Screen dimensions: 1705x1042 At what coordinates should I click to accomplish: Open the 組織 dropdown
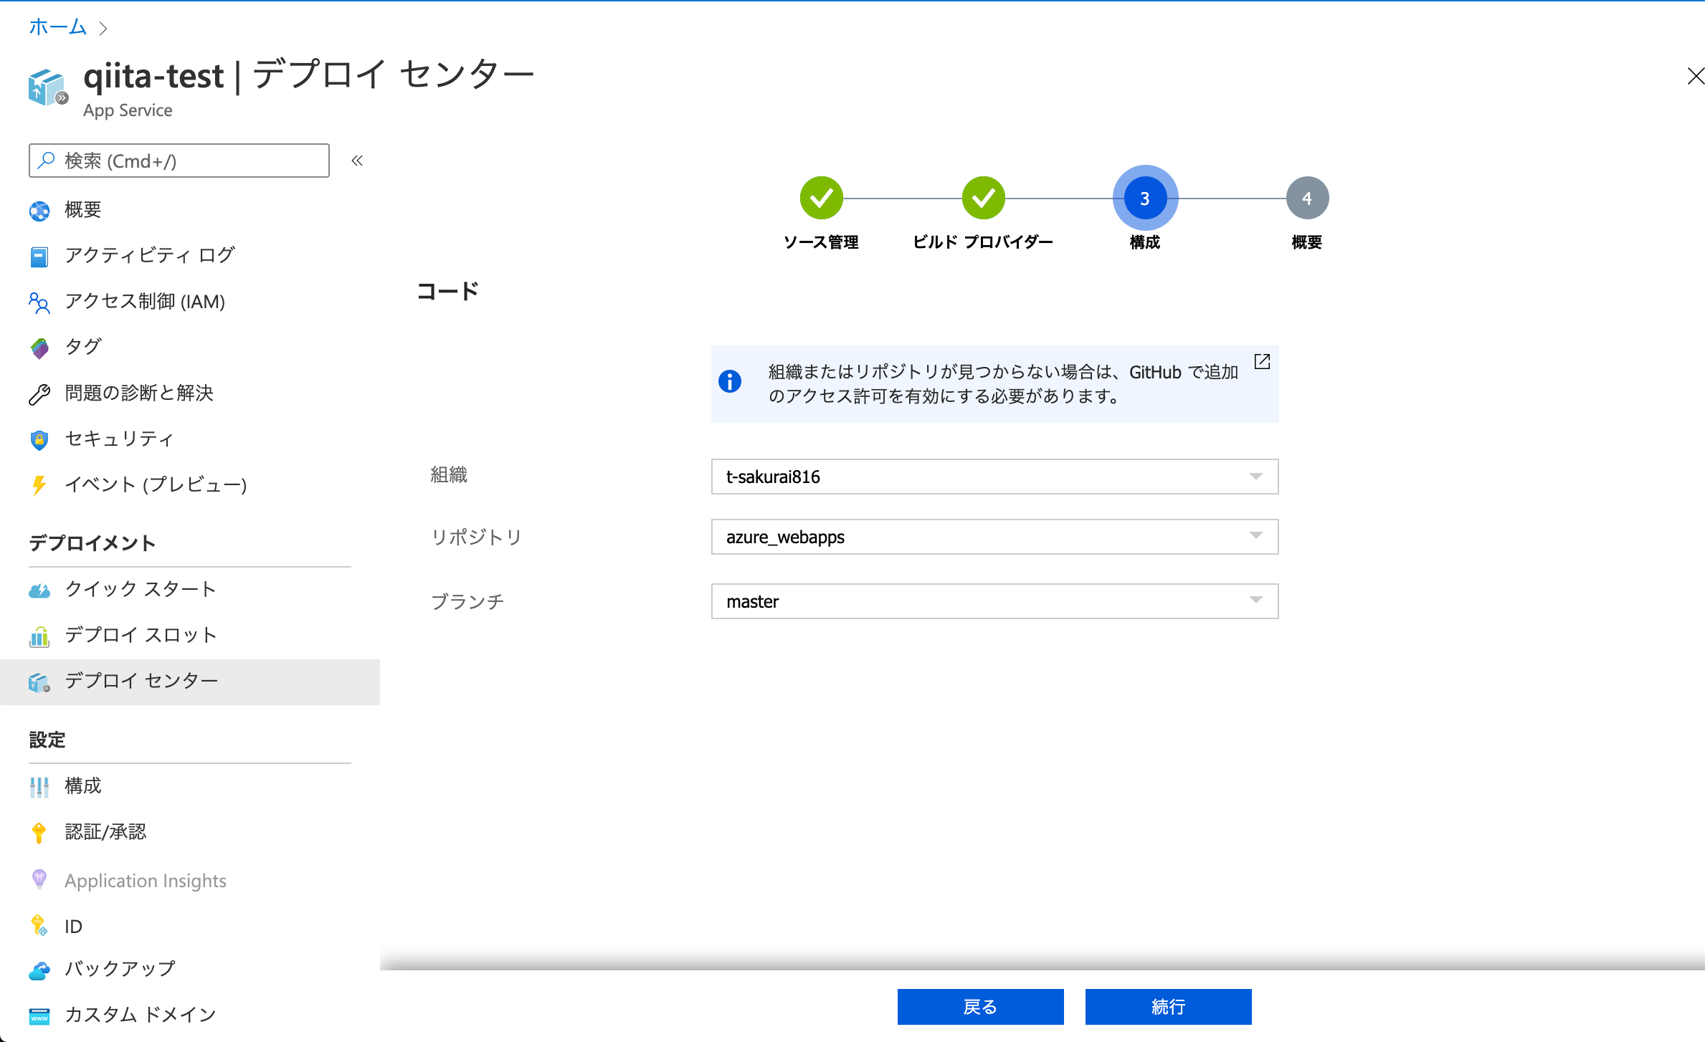tap(994, 477)
